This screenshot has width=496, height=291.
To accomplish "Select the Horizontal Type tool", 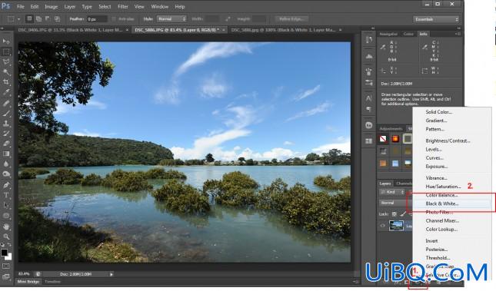I will (x=6, y=195).
